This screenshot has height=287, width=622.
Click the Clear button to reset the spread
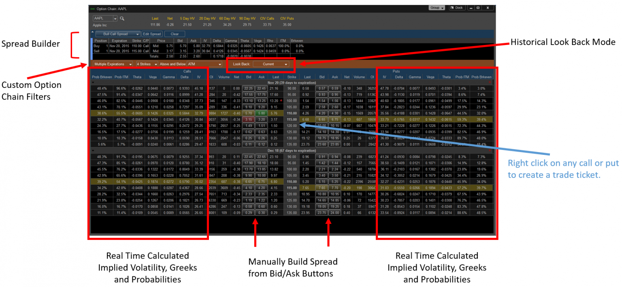click(175, 34)
